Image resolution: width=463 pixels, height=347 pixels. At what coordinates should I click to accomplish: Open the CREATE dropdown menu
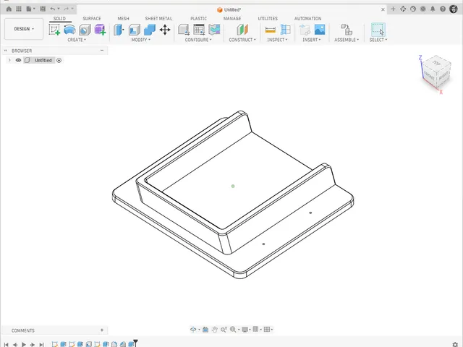click(77, 40)
